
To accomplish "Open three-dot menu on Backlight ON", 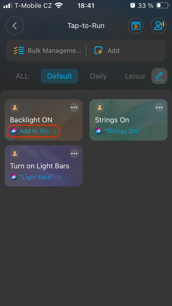I will pos(74,108).
